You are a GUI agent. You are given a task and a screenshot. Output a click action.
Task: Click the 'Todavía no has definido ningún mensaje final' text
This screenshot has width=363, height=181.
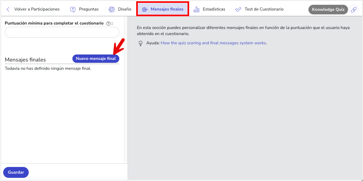point(48,69)
